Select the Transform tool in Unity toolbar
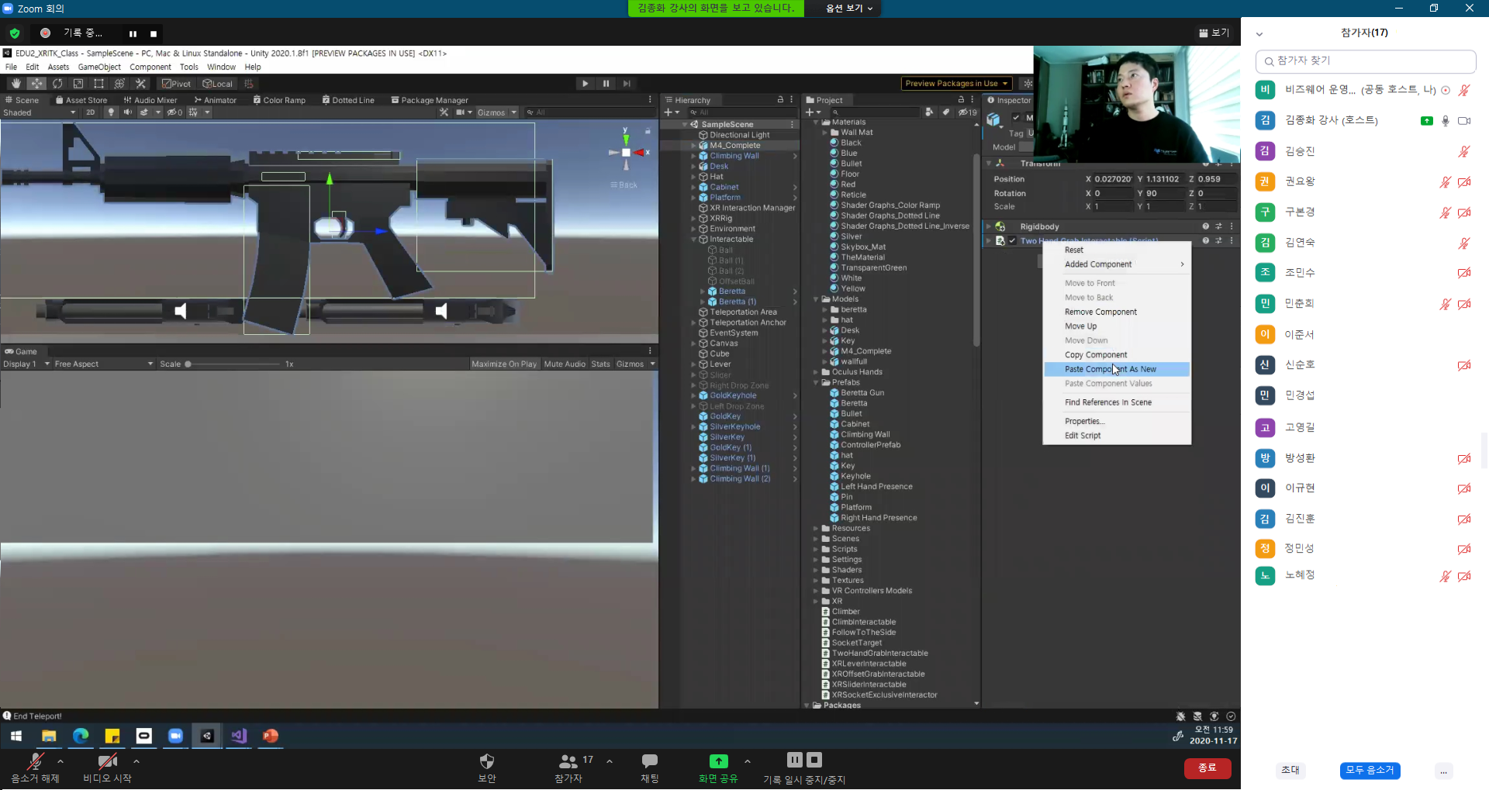The width and height of the screenshot is (1489, 790). click(x=119, y=84)
